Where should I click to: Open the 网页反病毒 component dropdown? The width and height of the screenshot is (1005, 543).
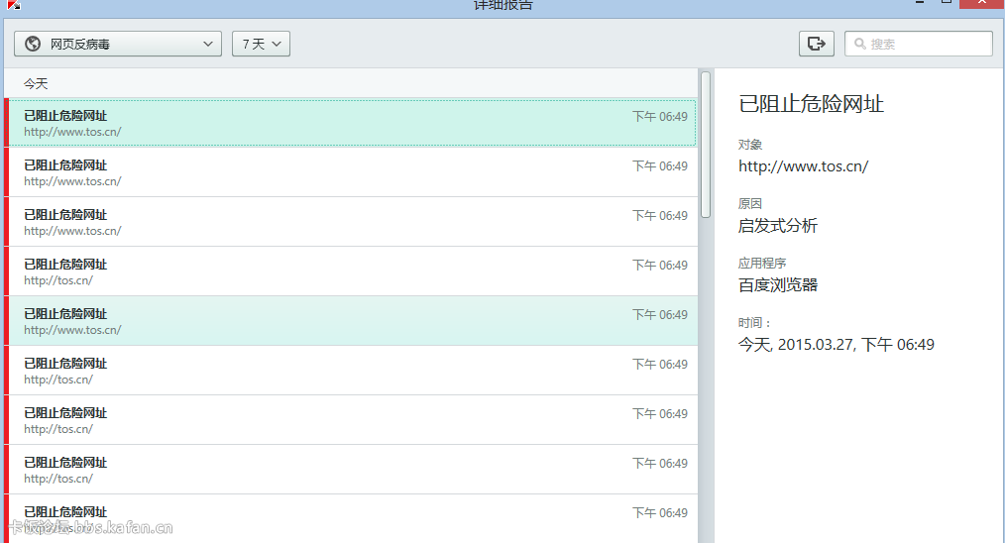tap(118, 44)
